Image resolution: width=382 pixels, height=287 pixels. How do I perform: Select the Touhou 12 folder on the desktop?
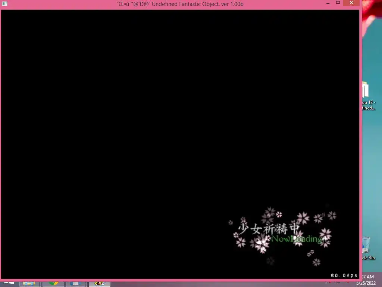(x=368, y=96)
